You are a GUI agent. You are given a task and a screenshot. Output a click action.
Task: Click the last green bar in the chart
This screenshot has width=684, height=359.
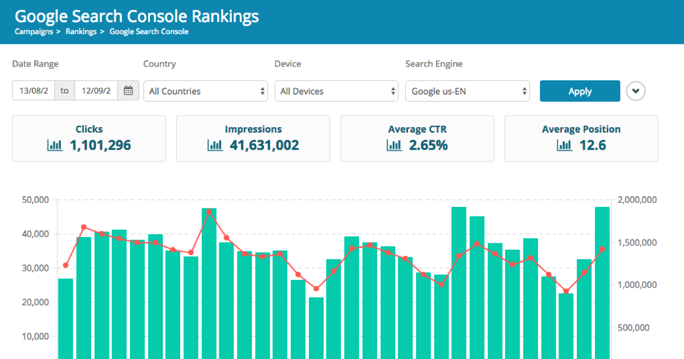point(602,283)
